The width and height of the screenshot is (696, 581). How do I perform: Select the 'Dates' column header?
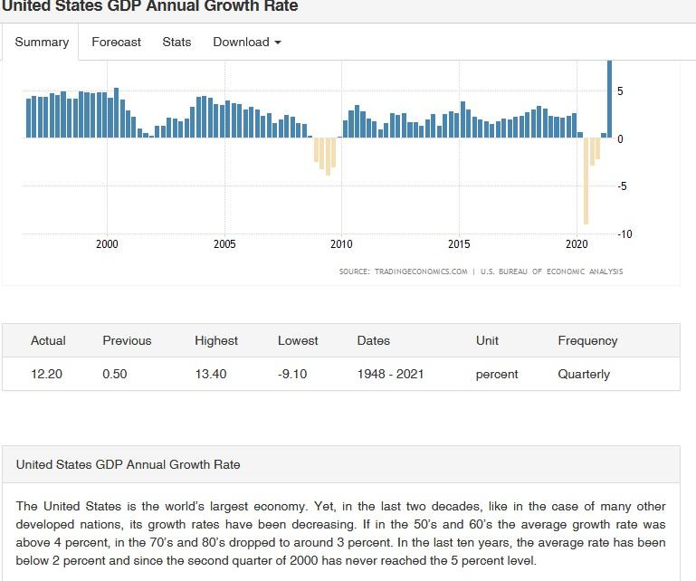(373, 340)
